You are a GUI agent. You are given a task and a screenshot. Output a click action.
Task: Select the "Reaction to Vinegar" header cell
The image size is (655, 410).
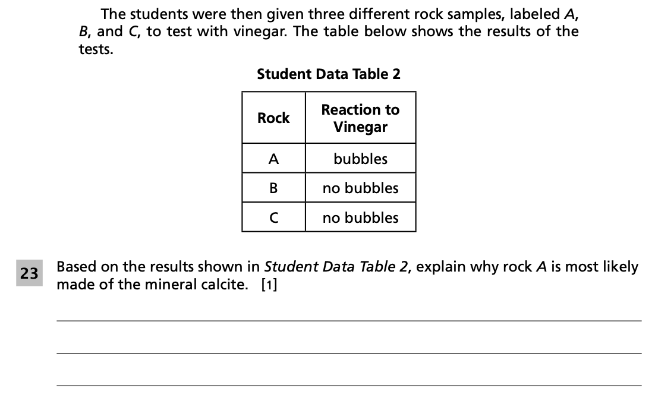click(360, 118)
